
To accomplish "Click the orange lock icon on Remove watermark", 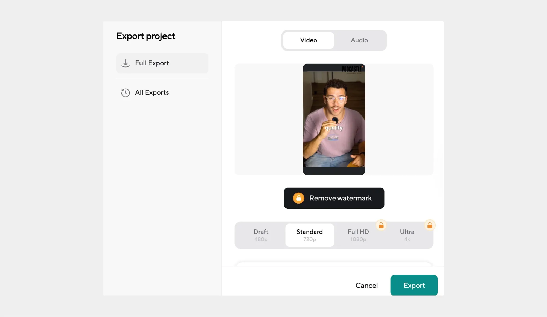I will click(x=298, y=198).
